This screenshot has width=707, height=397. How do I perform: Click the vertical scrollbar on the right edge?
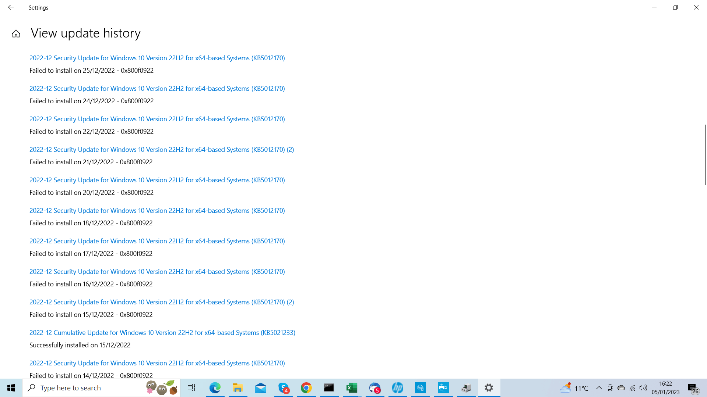[705, 154]
